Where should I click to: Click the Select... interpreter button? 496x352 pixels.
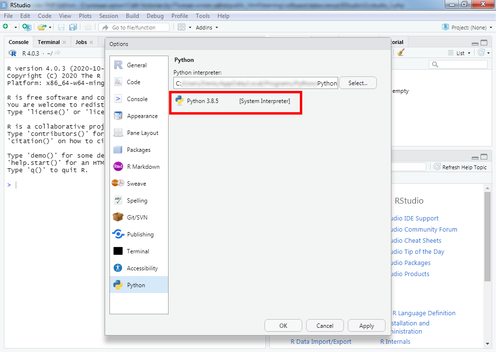coord(358,83)
